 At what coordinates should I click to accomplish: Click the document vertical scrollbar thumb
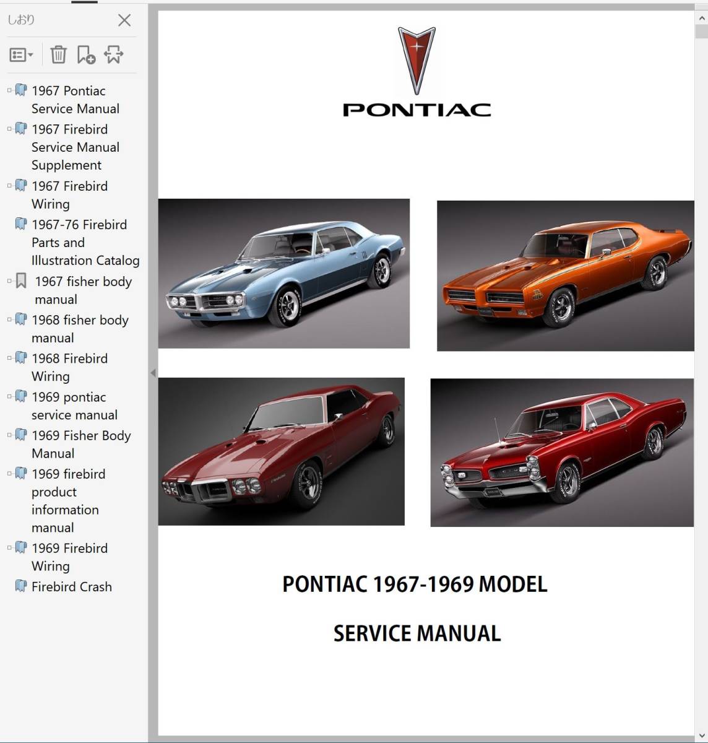click(701, 32)
